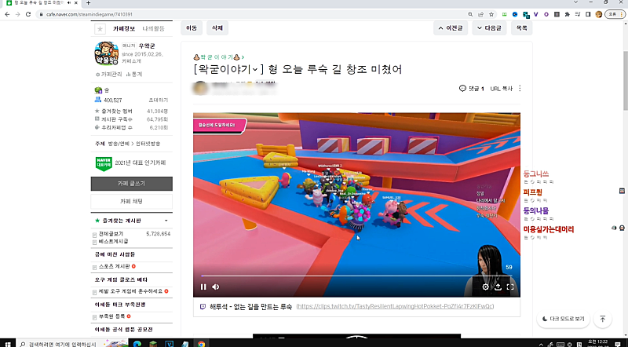Open the 스포츠 게시판 board
This screenshot has width=628, height=347.
pos(114,266)
